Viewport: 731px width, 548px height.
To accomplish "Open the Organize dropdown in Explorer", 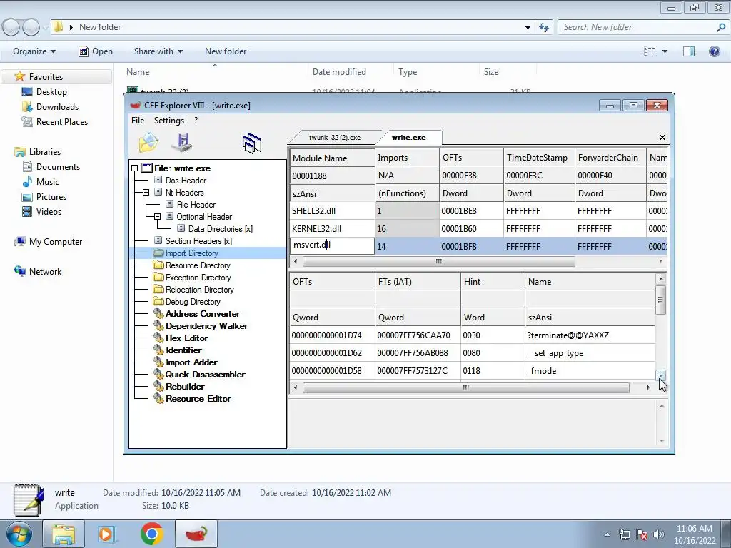I will (34, 51).
